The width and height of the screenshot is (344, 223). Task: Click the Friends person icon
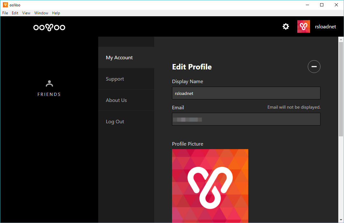pyautogui.click(x=49, y=84)
